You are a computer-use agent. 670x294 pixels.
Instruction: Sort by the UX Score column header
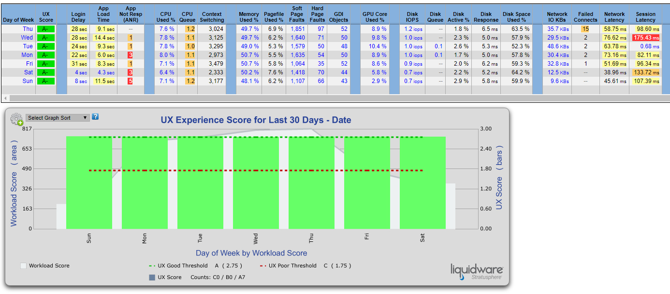[x=46, y=17]
